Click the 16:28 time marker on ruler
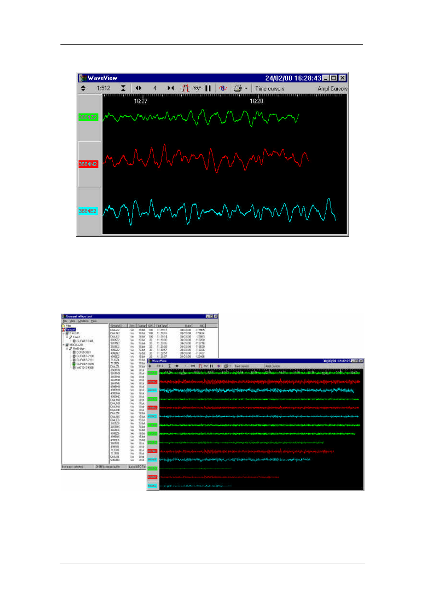 pos(257,101)
